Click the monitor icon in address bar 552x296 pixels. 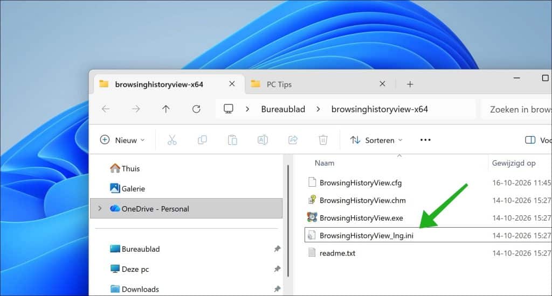[229, 109]
